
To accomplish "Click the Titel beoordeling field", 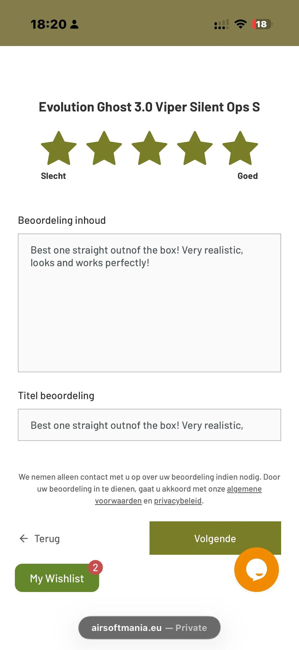I will 149,425.
